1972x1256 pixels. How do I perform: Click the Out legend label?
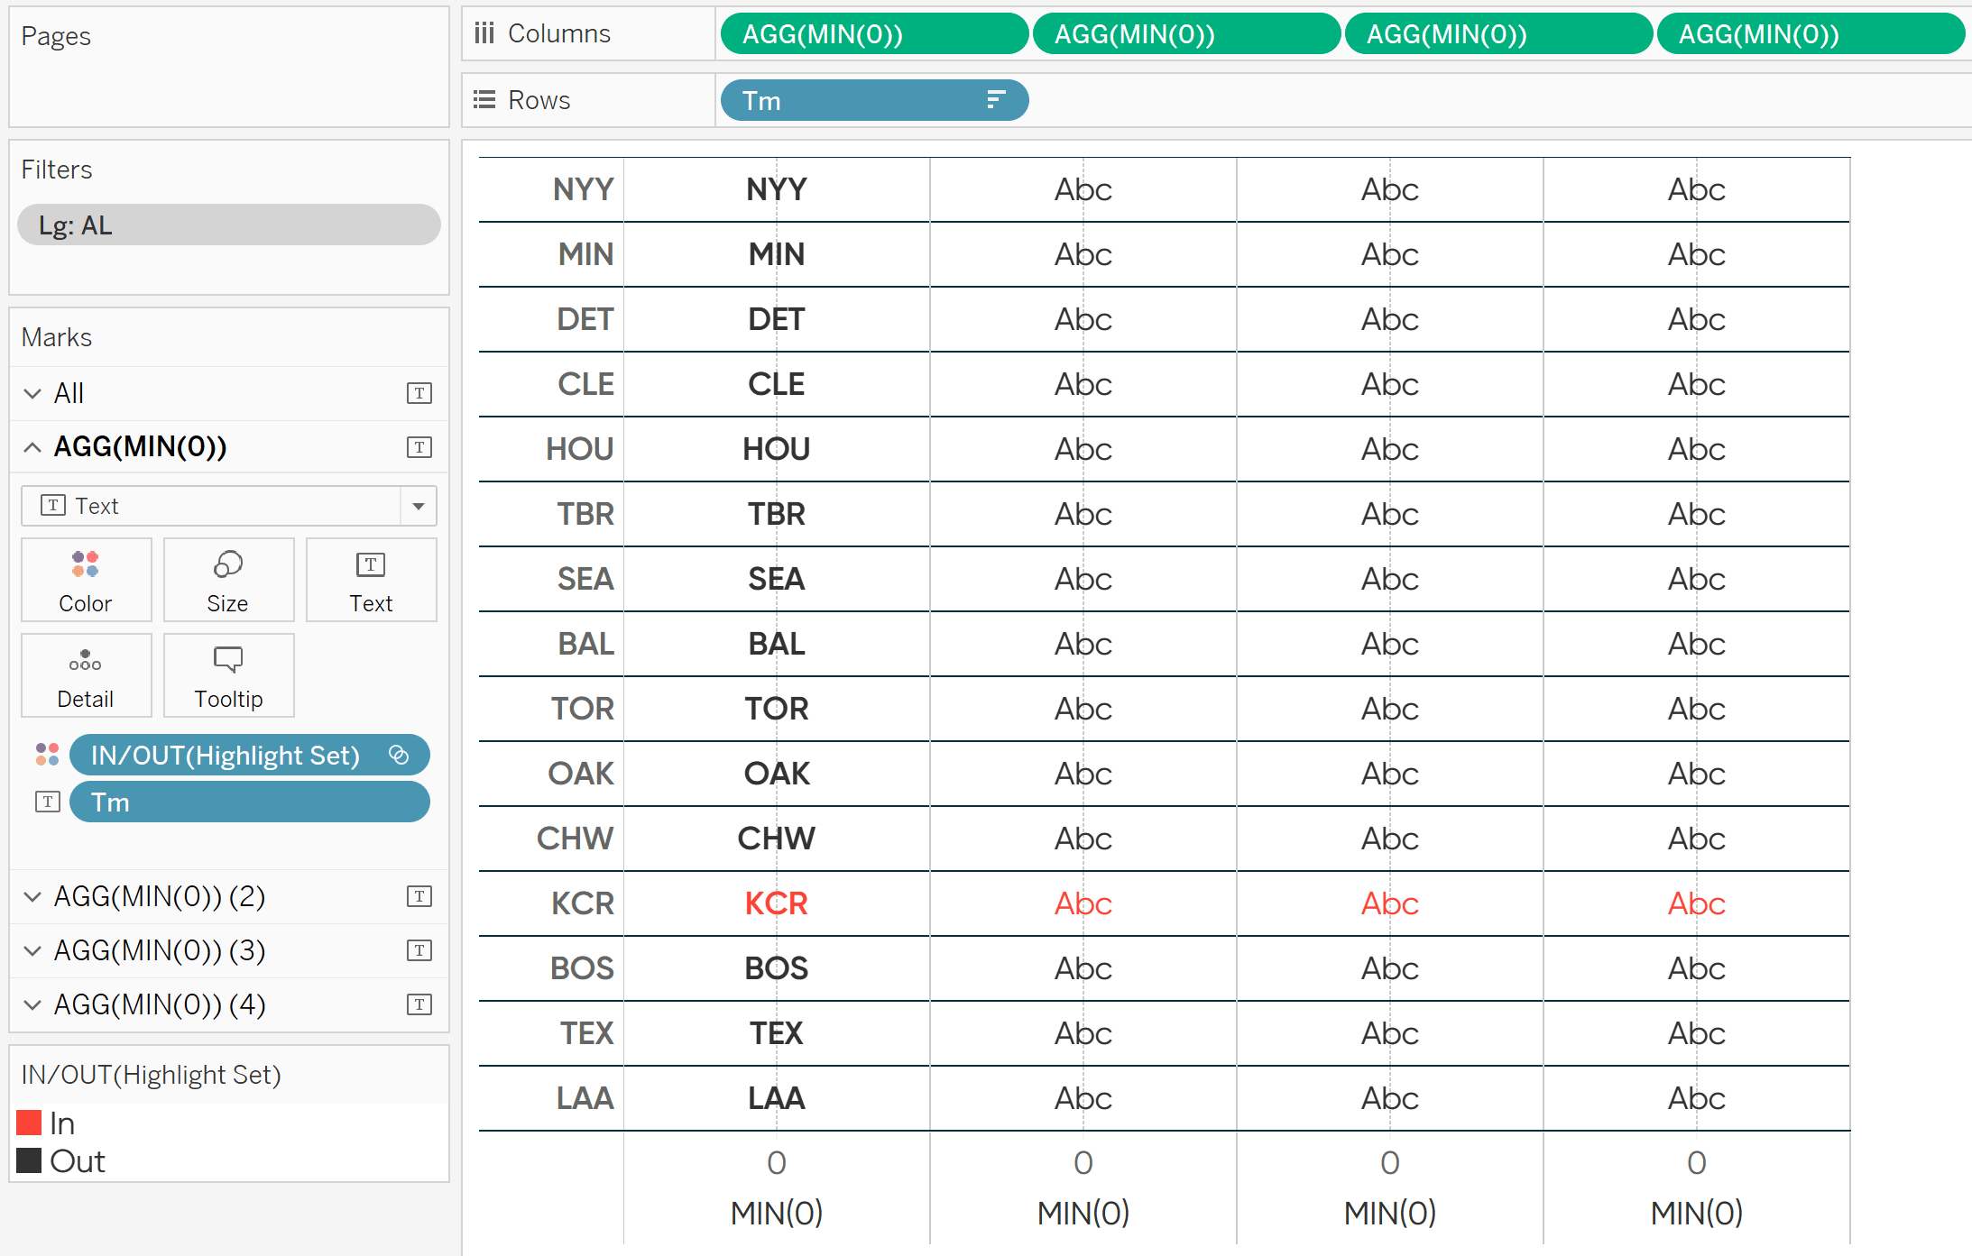coord(78,1161)
